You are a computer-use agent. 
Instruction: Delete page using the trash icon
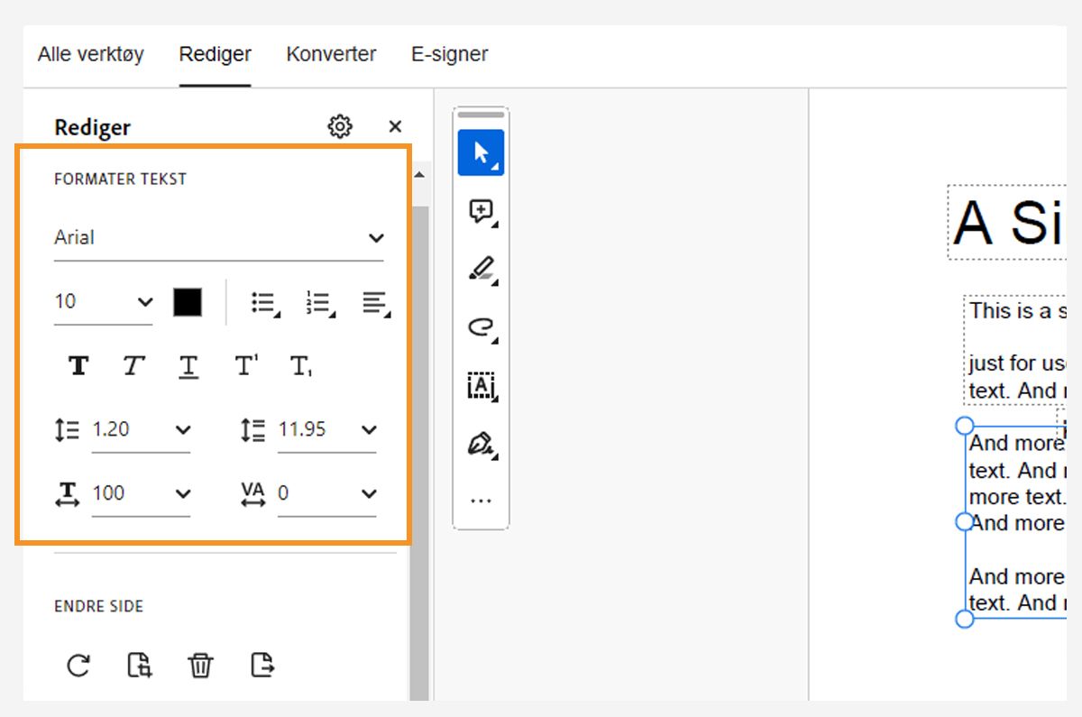coord(200,666)
